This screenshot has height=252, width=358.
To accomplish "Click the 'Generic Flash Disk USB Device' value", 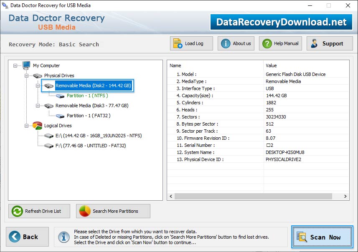I will click(295, 74).
